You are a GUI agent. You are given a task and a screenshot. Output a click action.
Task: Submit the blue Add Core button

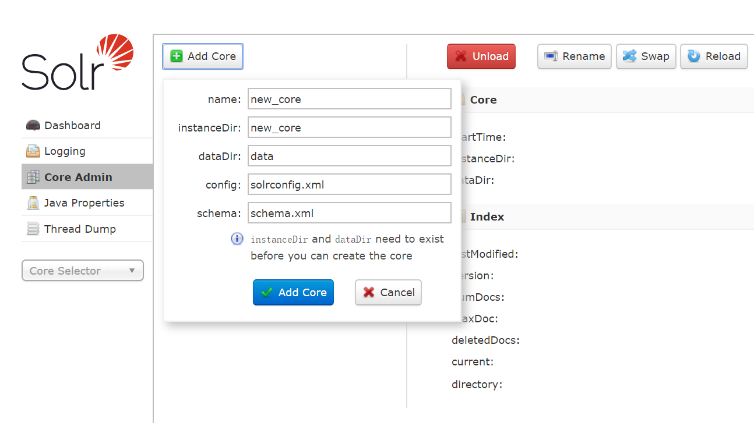[x=293, y=293]
